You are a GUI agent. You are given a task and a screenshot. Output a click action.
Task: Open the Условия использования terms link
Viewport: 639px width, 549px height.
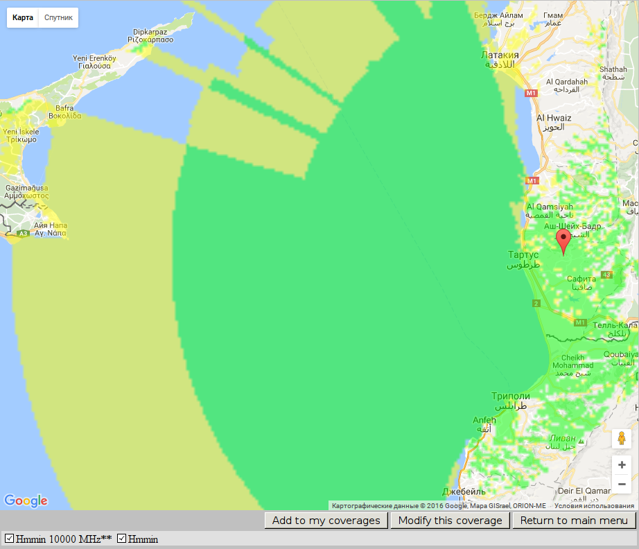[594, 506]
